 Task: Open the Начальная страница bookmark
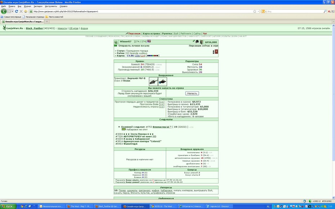(33, 17)
